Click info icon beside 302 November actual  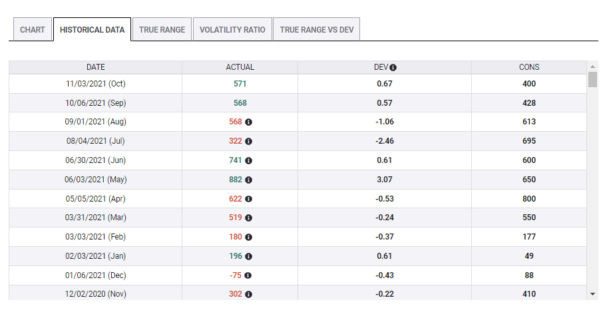(x=249, y=294)
